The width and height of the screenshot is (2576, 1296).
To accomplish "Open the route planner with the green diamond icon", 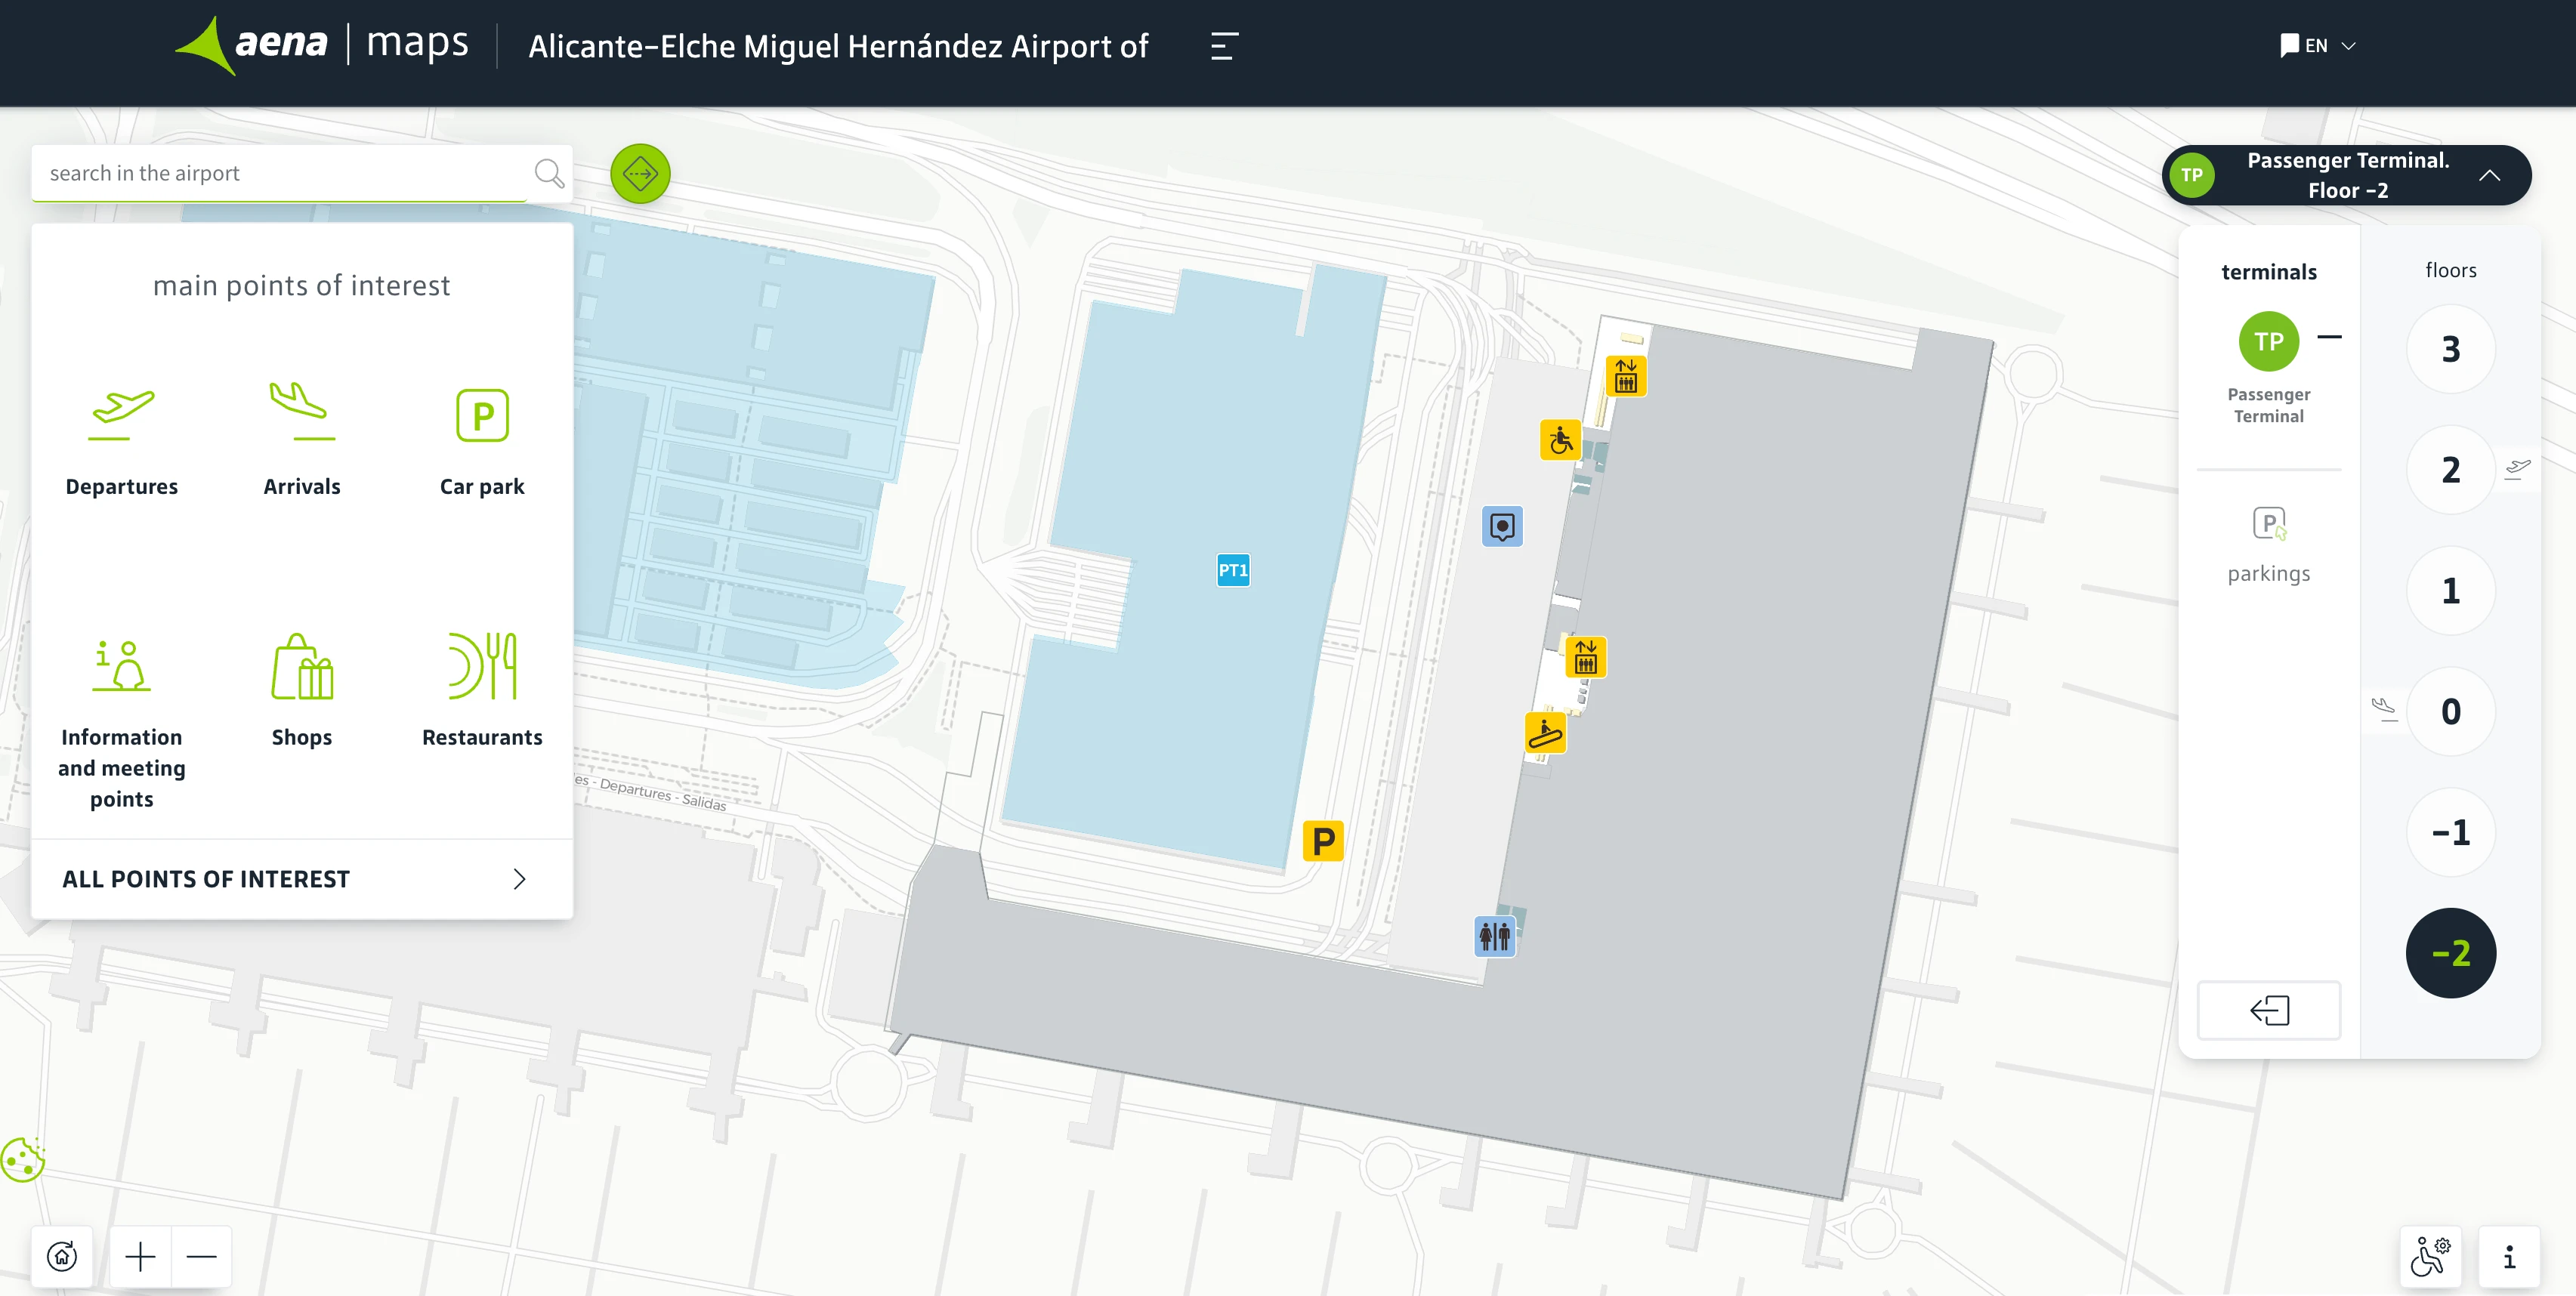I will pos(640,173).
